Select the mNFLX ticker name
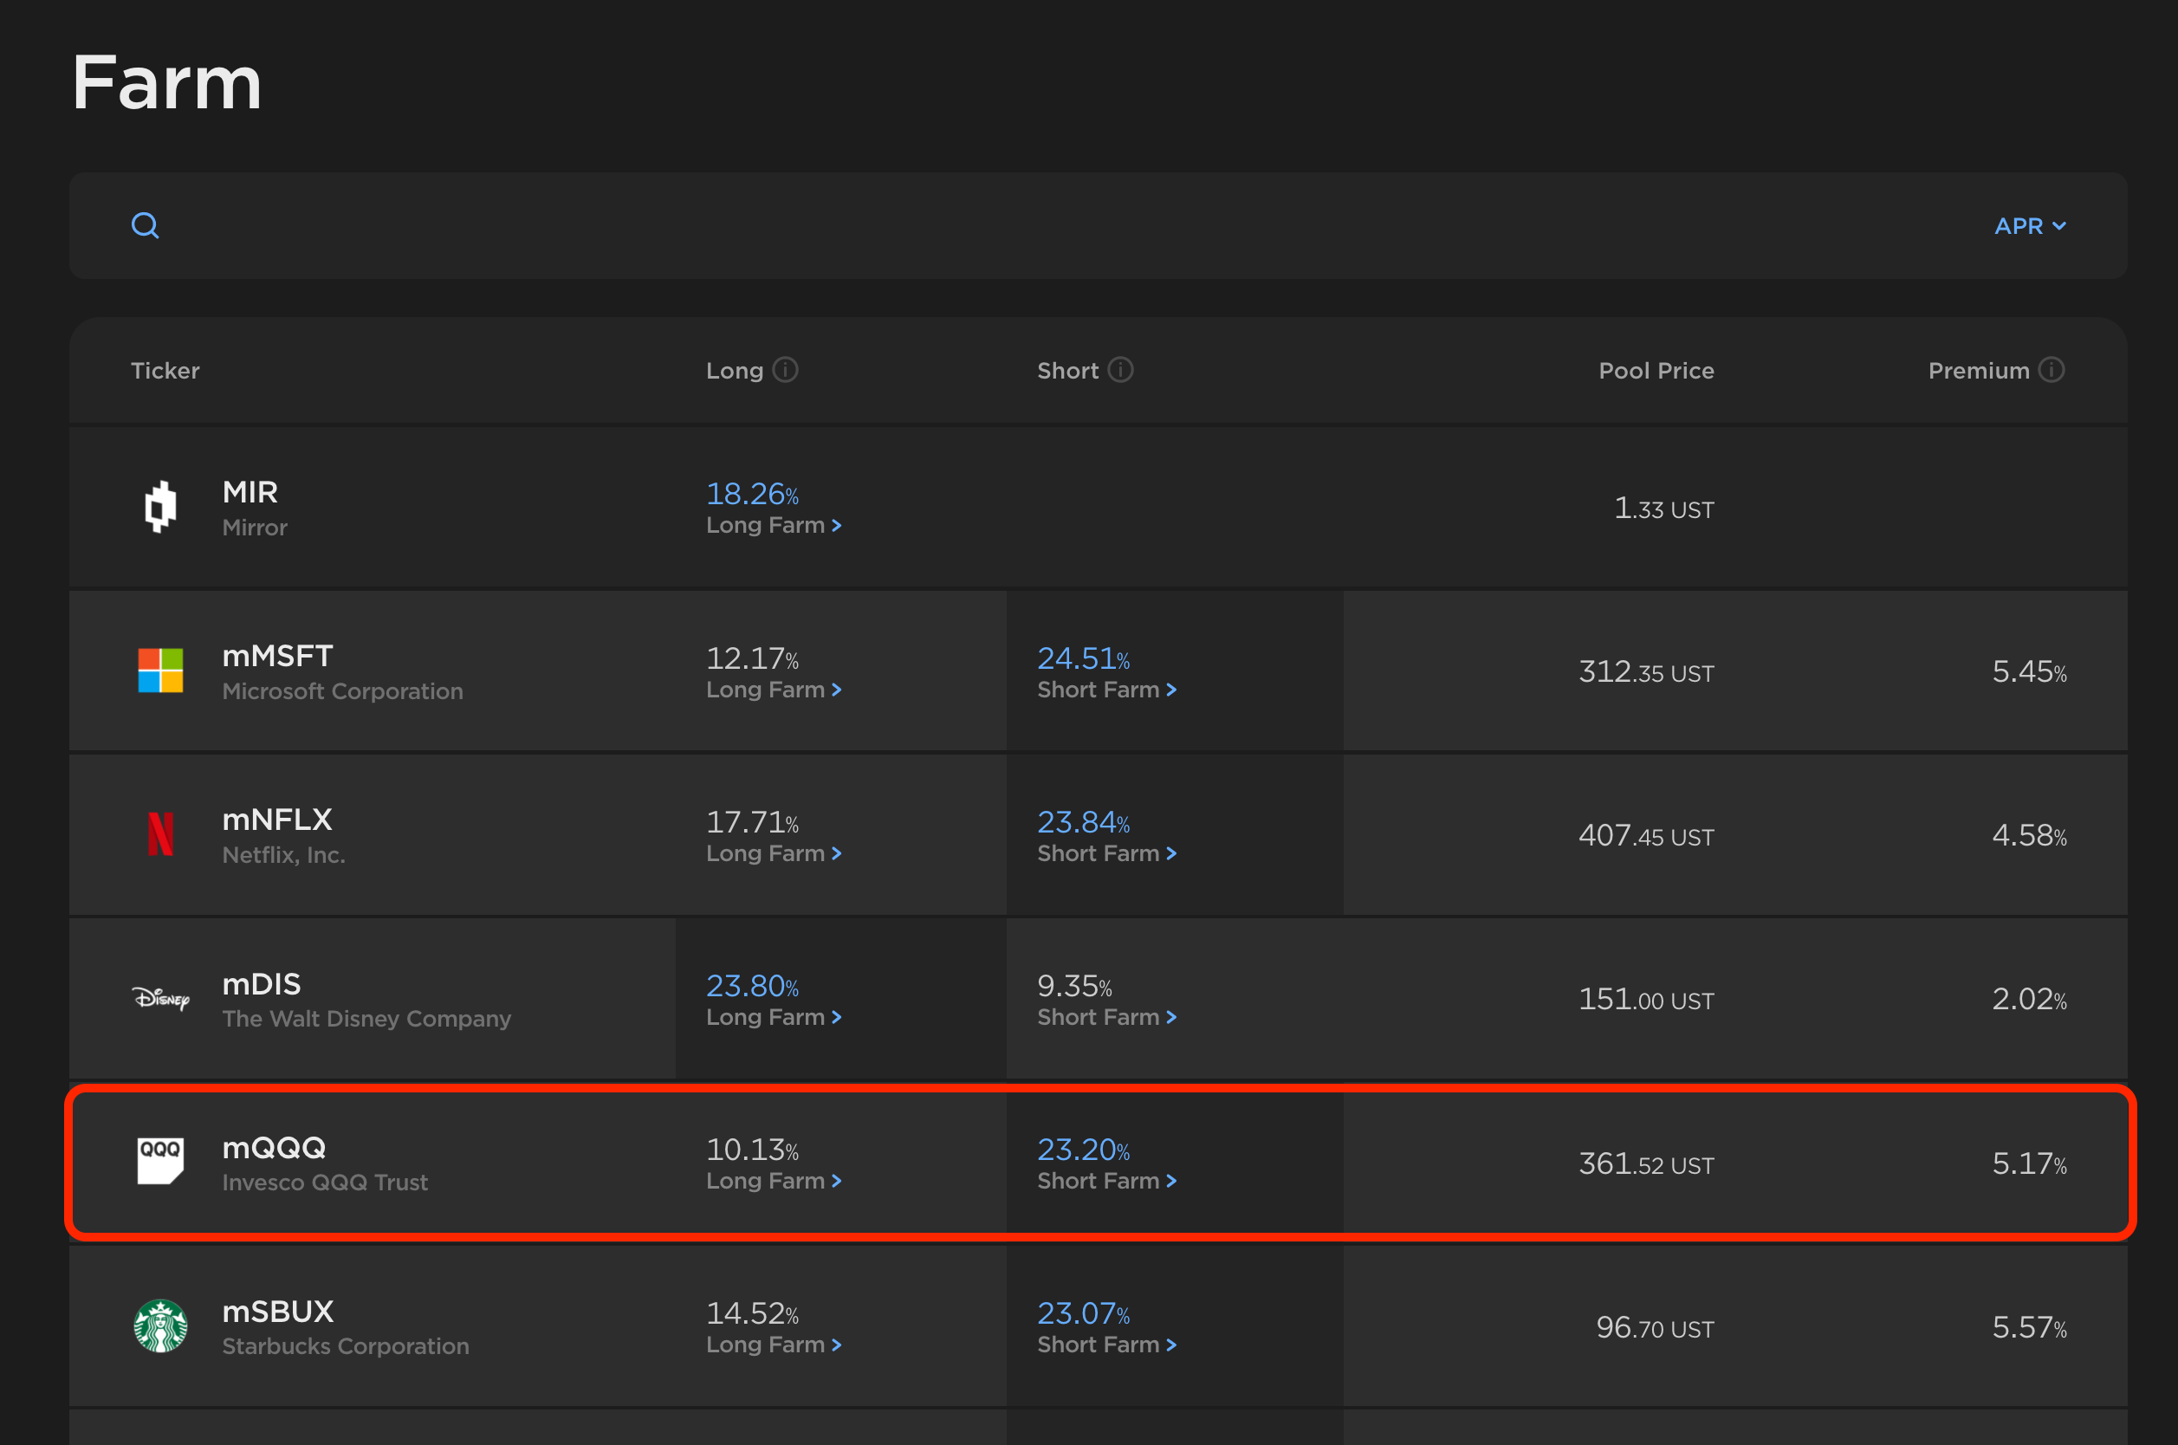Screen dimensions: 2178x1445 coord(277,820)
